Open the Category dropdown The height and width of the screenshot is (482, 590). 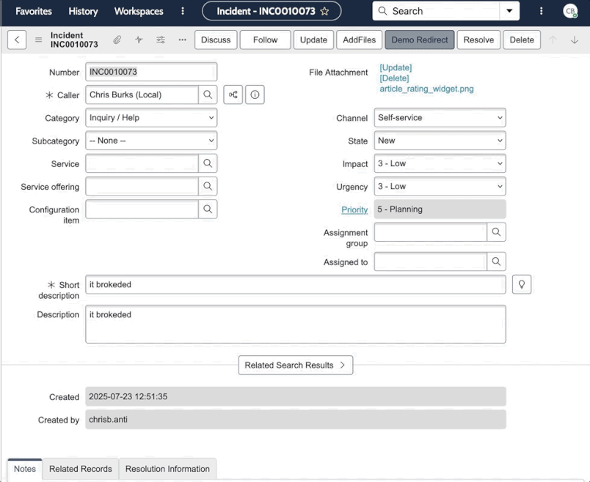click(151, 117)
